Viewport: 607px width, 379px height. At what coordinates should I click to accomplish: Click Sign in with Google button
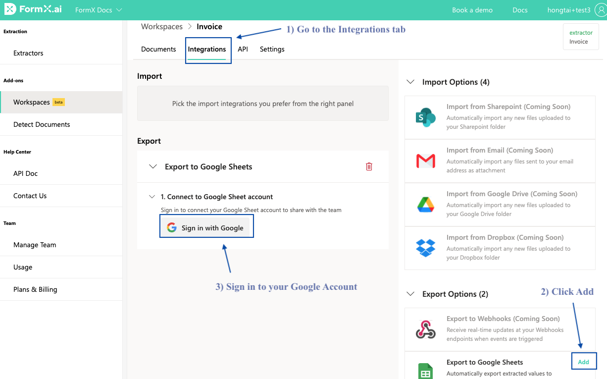(205, 228)
